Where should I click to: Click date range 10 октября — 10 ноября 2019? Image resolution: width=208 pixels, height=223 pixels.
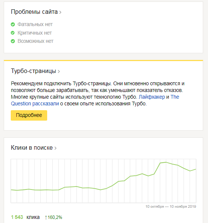click(171, 207)
